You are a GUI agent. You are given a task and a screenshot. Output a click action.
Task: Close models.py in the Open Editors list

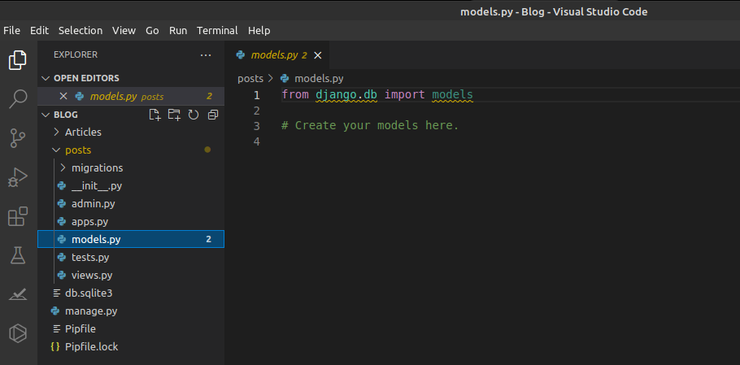(63, 96)
